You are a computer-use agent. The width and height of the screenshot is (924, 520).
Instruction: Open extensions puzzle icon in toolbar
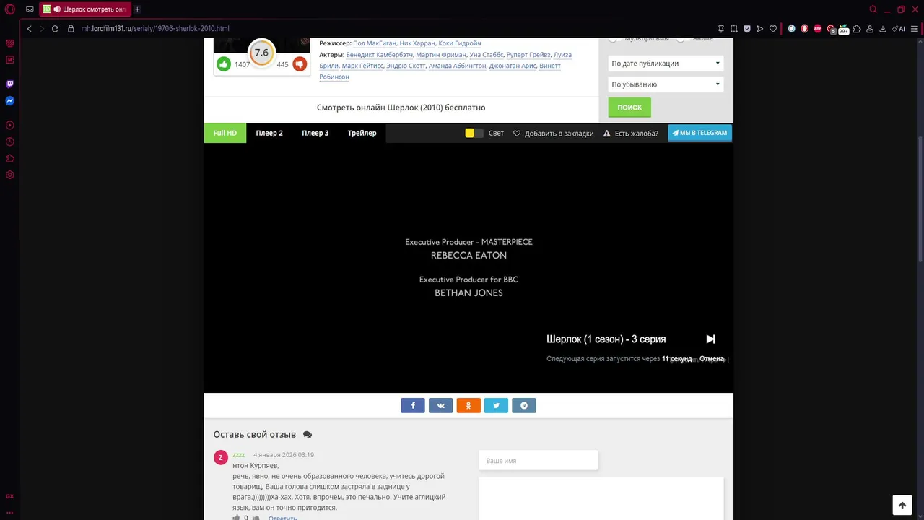tap(857, 29)
